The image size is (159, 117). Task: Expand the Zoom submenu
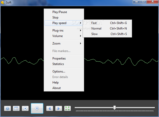tap(64, 43)
